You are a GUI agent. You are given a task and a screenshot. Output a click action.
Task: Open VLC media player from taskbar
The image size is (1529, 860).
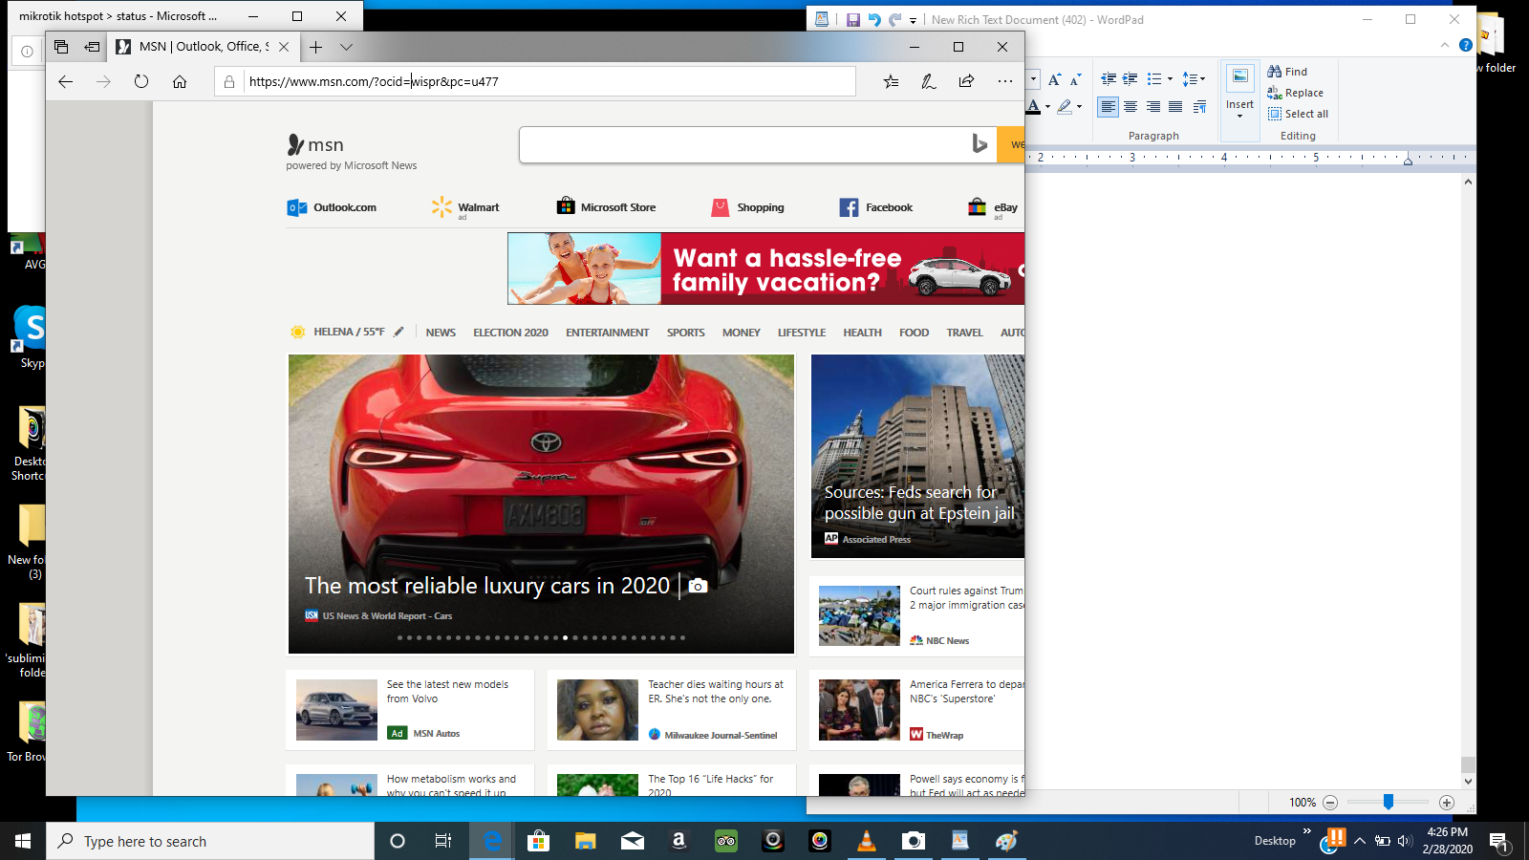pos(867,841)
